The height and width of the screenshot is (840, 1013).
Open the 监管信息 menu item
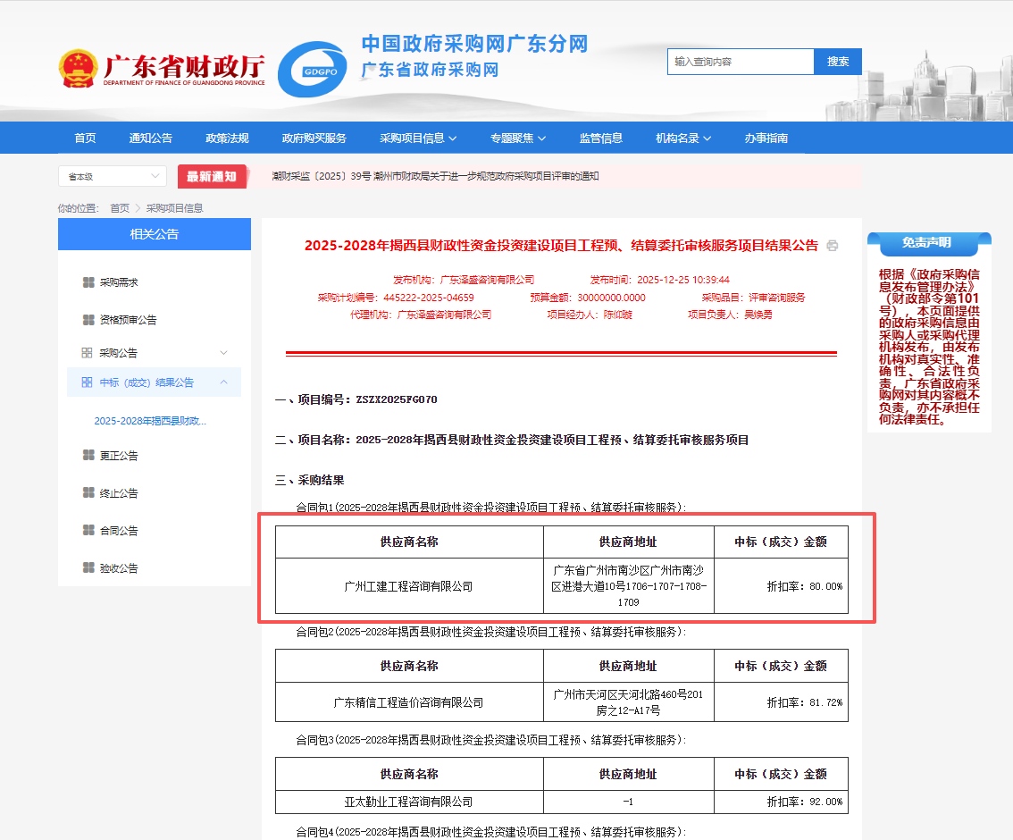click(x=601, y=138)
